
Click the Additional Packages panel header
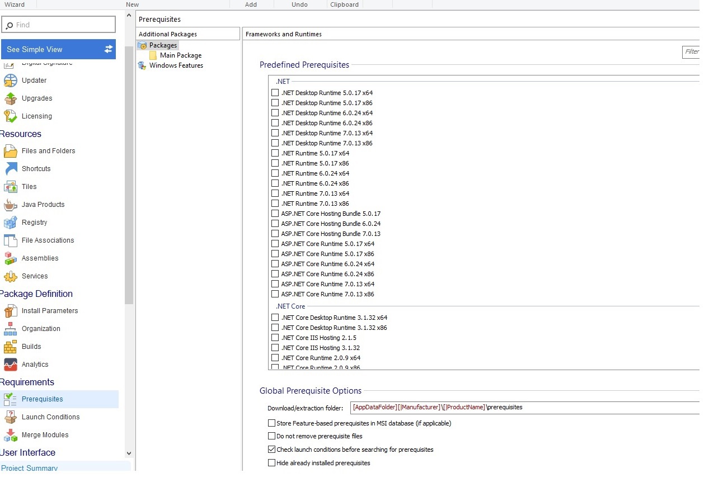click(x=187, y=34)
